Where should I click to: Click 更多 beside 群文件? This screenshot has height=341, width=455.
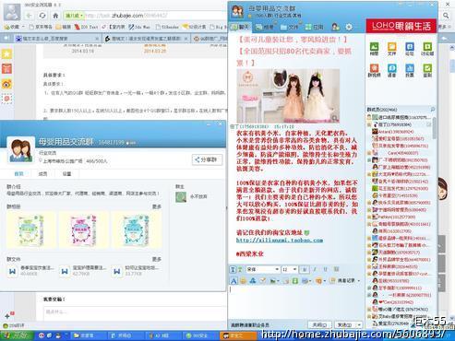[x=157, y=259]
